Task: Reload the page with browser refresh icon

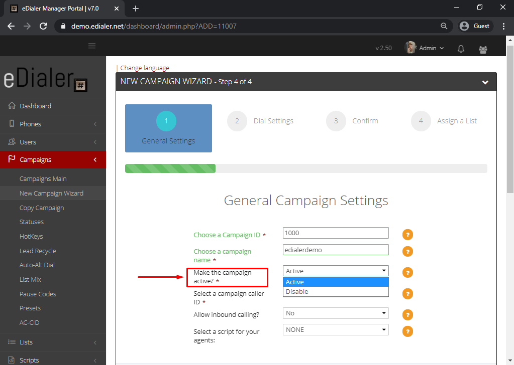Action: pos(43,26)
